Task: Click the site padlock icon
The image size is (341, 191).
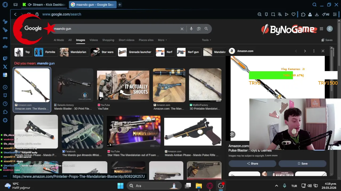Action: pos(37,14)
